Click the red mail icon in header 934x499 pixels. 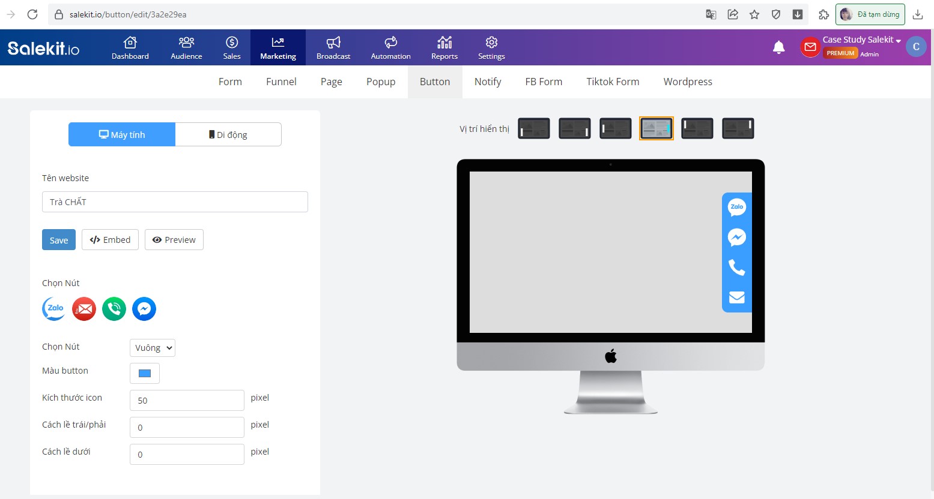click(x=810, y=47)
